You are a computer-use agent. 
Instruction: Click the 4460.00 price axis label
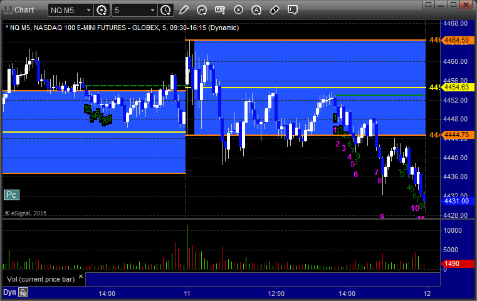(x=455, y=61)
